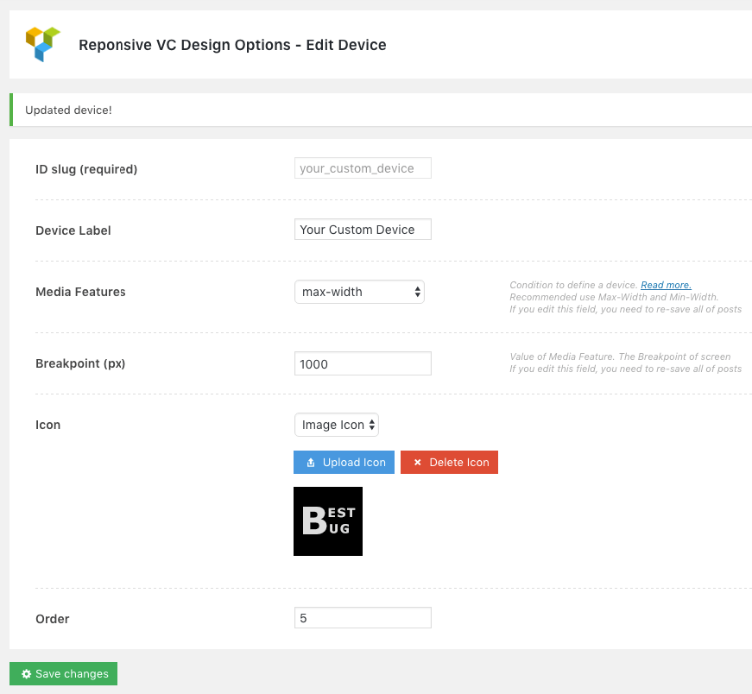Image resolution: width=752 pixels, height=694 pixels.
Task: Open the Read more link
Action: coord(667,285)
